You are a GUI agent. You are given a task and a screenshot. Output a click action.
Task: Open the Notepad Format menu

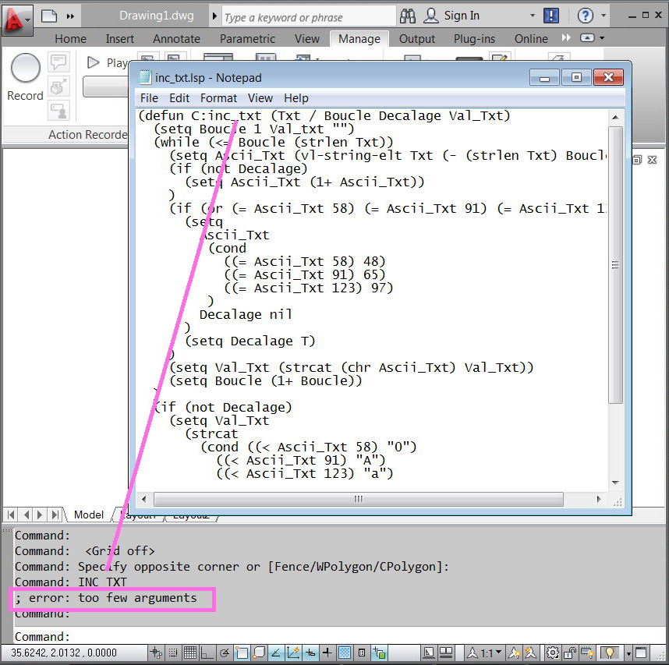(x=218, y=98)
